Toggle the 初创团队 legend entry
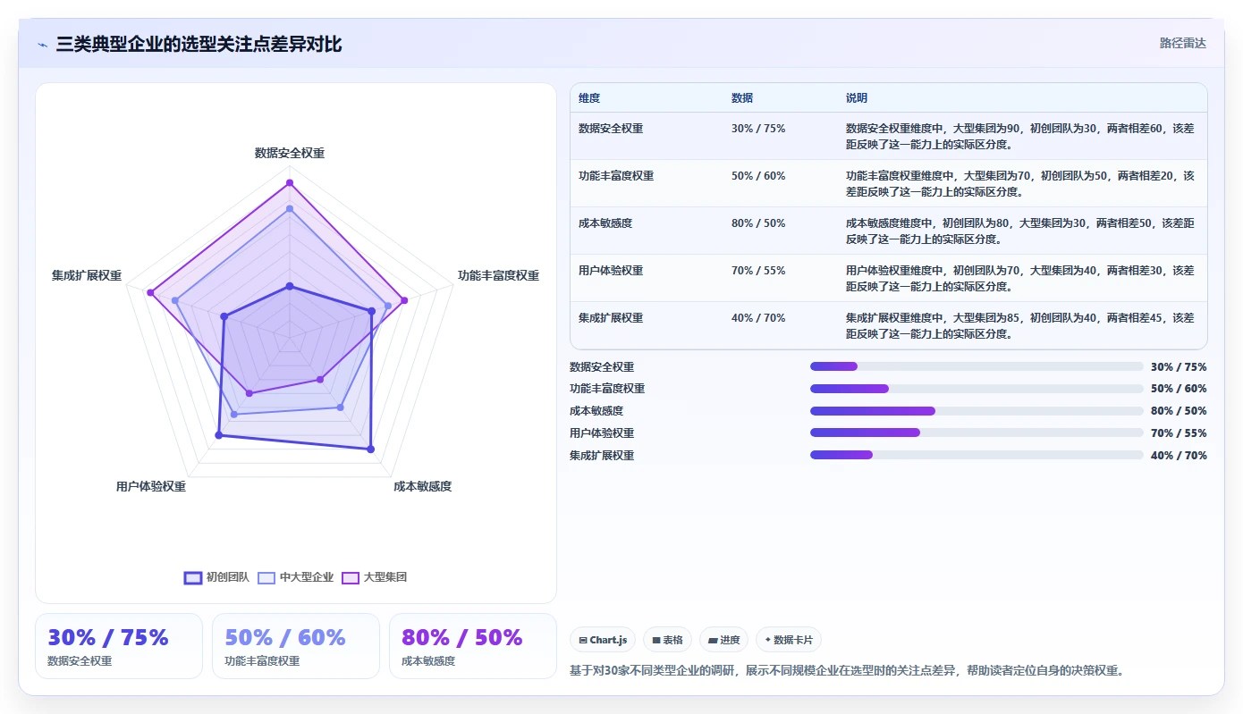Screen dimensions: 1243x714 216,577
